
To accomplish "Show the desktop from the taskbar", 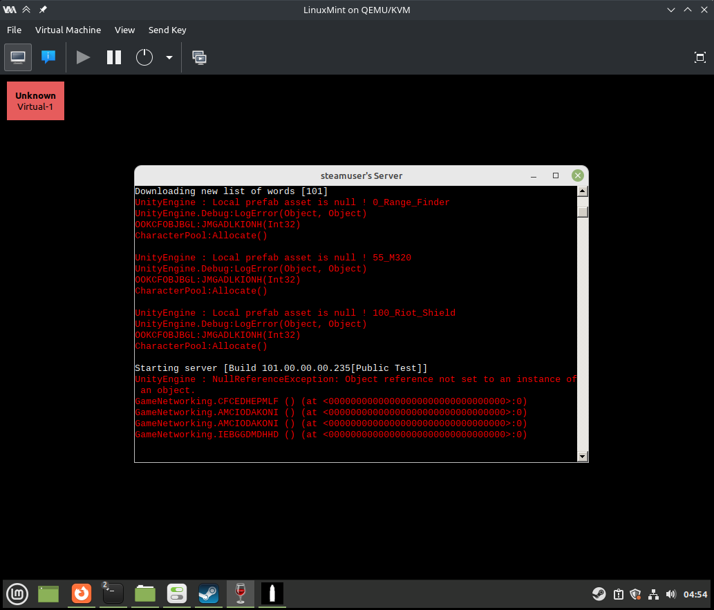I will point(48,593).
